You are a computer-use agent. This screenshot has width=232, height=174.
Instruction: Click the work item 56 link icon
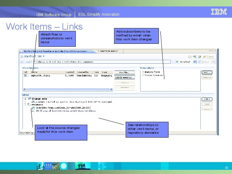[x=33, y=111]
